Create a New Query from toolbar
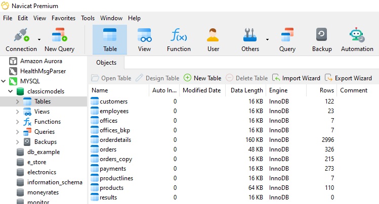 click(x=60, y=40)
